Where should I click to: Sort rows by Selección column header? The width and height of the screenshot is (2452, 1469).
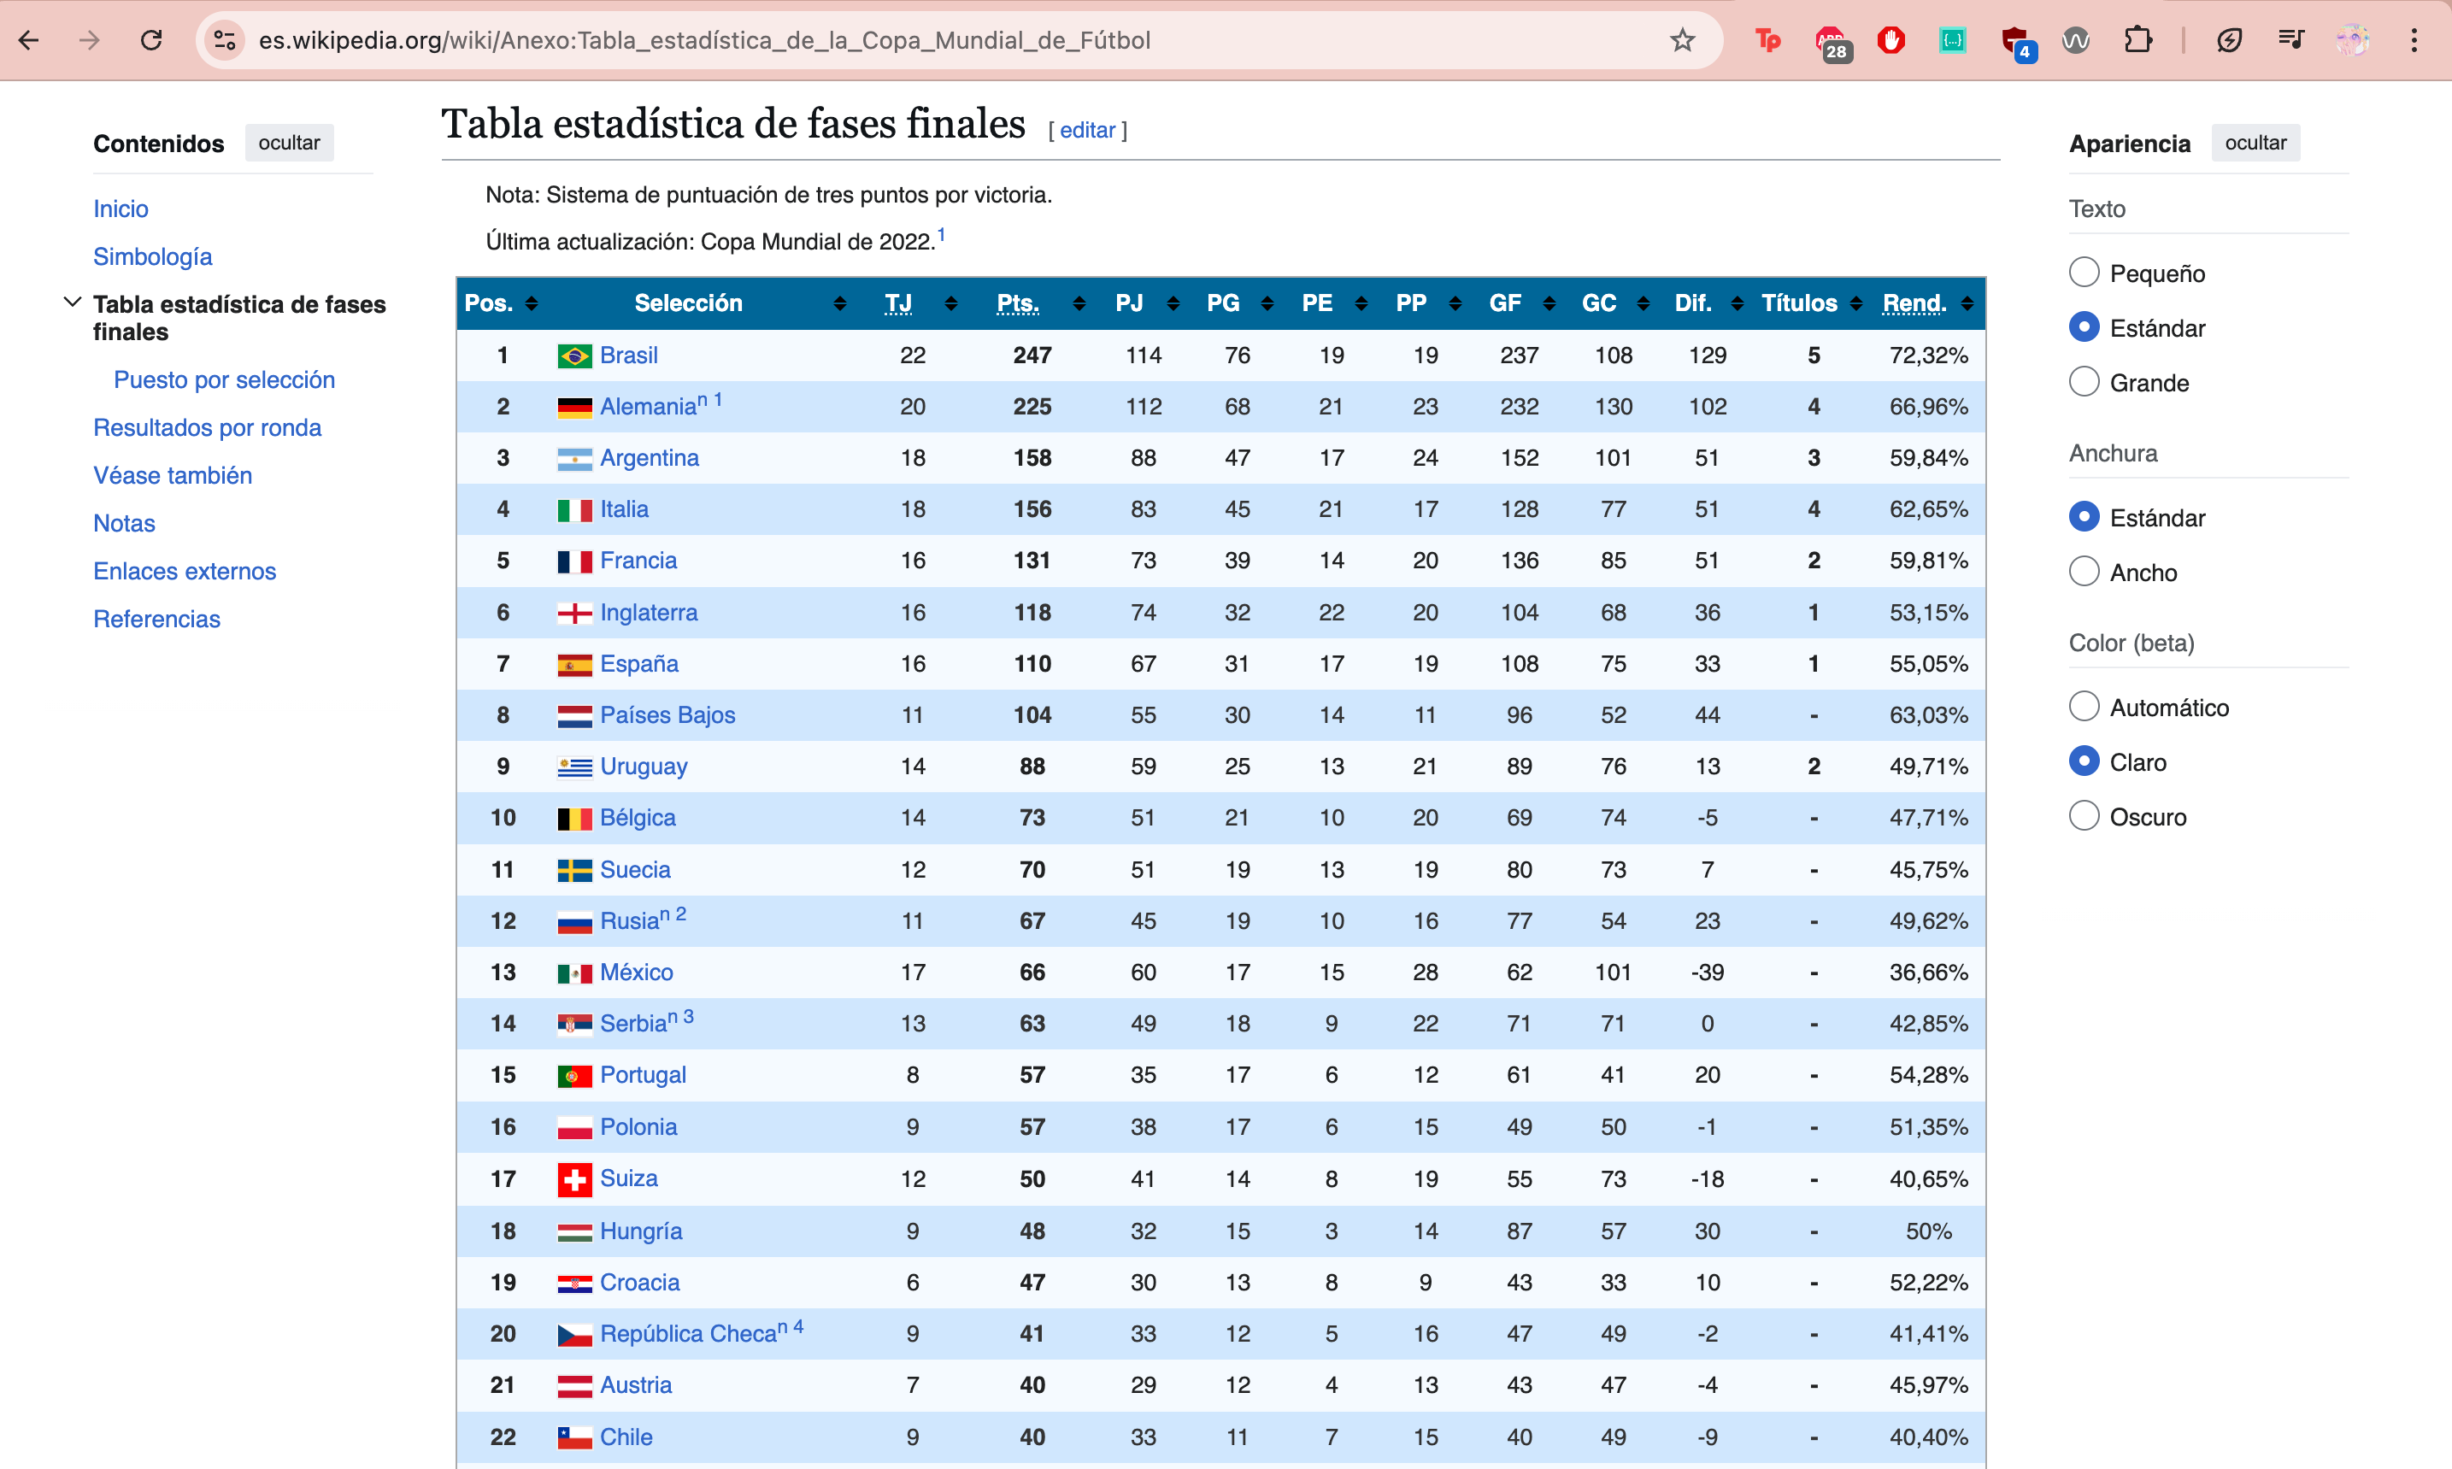pos(688,303)
